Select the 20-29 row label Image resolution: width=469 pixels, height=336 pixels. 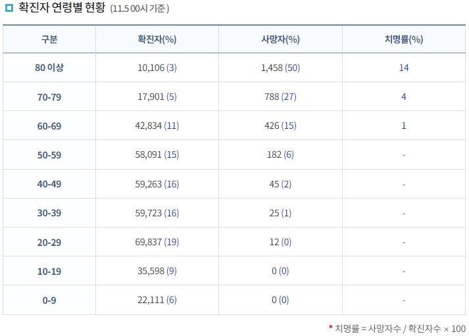(49, 242)
